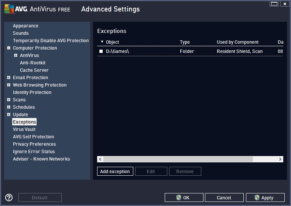
Task: Select the Scans label
Action: [19, 100]
